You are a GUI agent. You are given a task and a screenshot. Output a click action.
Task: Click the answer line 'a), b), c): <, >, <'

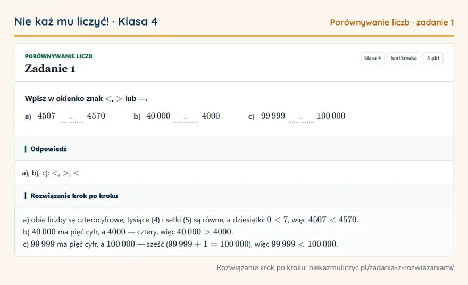tap(51, 173)
